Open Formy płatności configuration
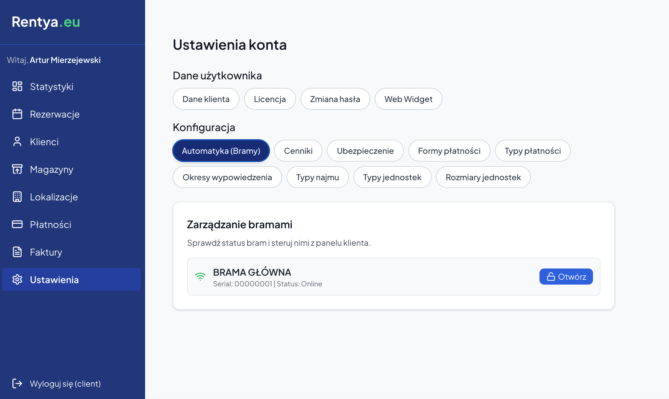The width and height of the screenshot is (669, 399). coord(449,151)
